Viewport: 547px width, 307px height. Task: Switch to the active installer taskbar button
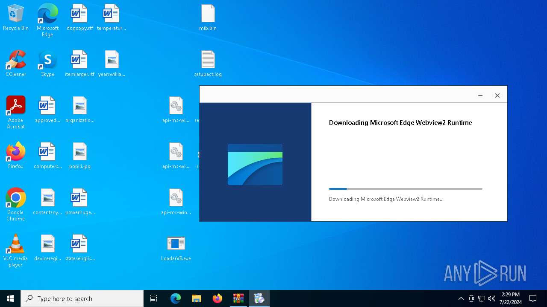click(259, 298)
